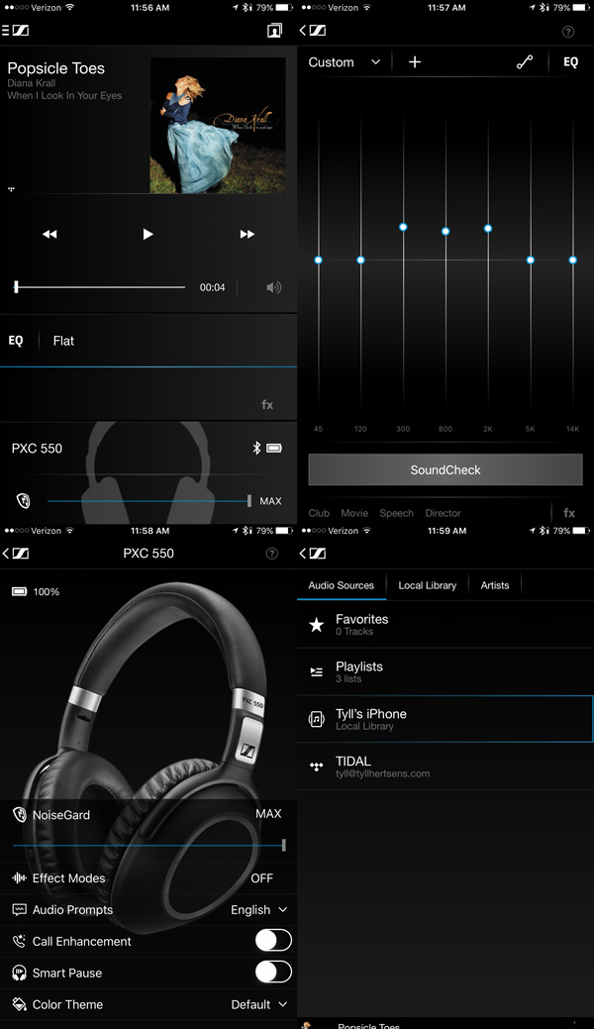Open help on the equalizer screen
The image size is (594, 1029).
[568, 32]
